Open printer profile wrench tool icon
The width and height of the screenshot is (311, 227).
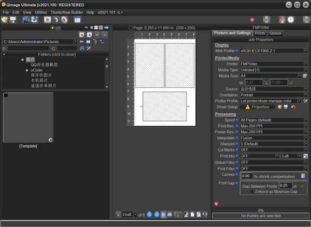click(305, 101)
